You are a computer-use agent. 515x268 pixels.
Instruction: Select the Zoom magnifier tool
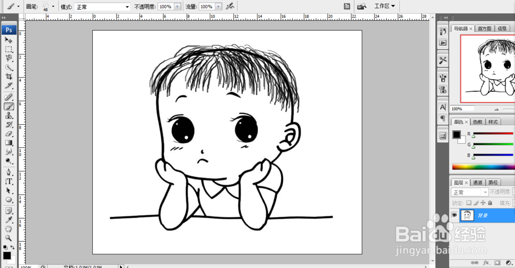coord(9,238)
